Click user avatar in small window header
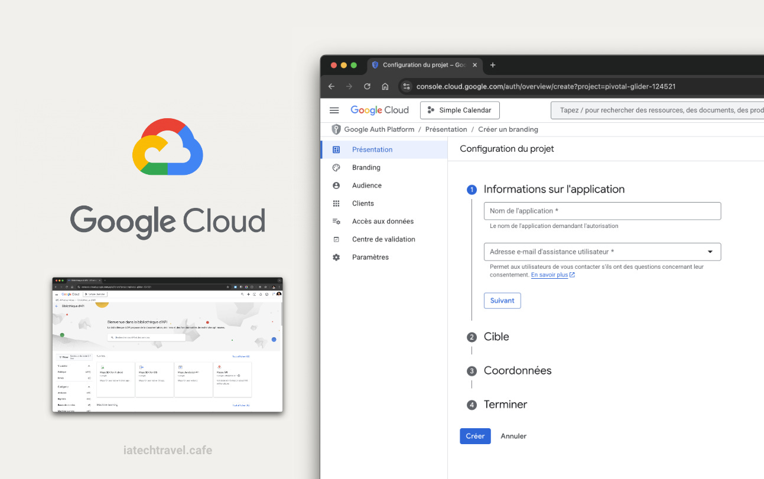The height and width of the screenshot is (479, 764). pyautogui.click(x=279, y=294)
